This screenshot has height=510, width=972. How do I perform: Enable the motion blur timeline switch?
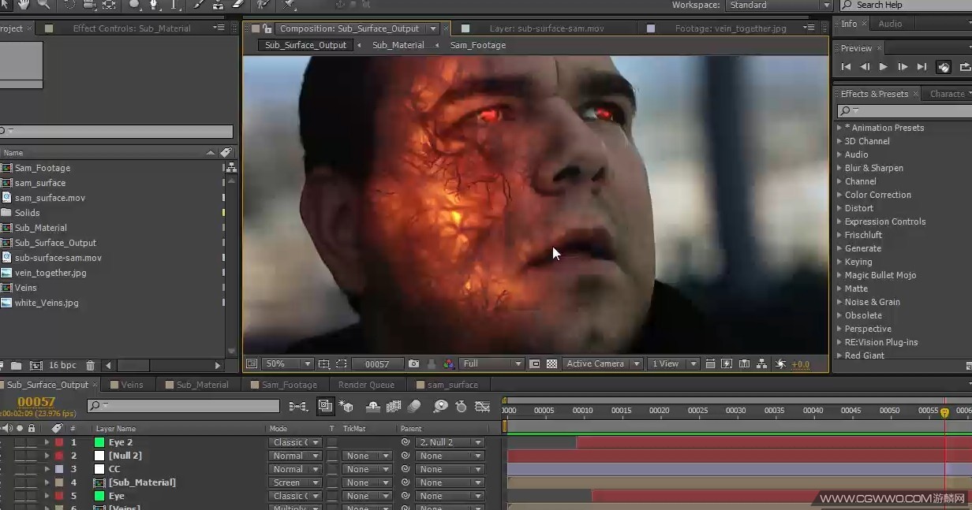pos(413,407)
